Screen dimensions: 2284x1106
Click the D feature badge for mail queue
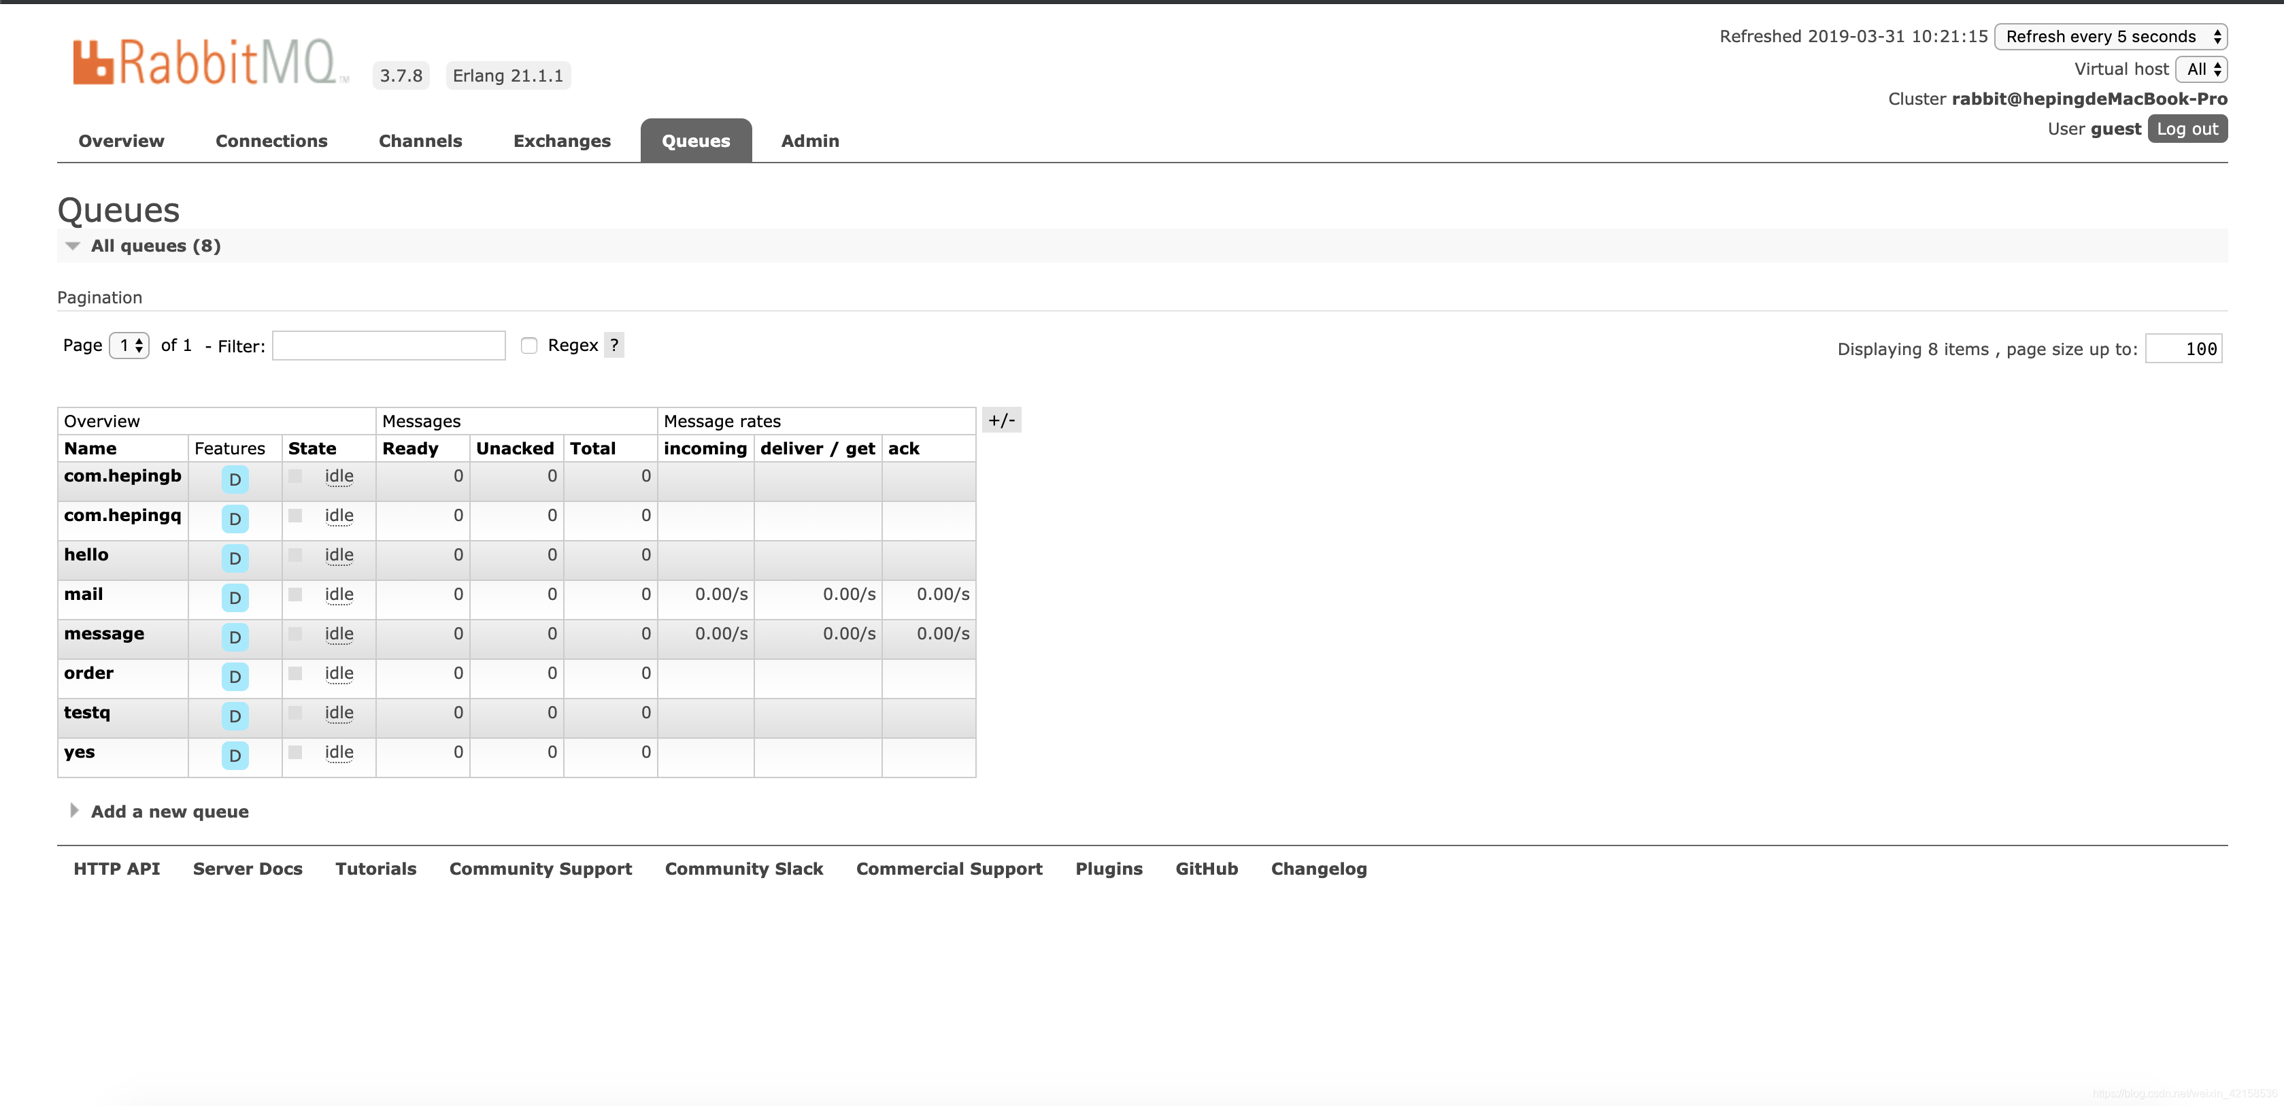pyautogui.click(x=235, y=598)
